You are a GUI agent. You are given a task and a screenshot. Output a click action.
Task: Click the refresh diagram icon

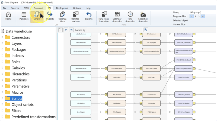(146, 30)
